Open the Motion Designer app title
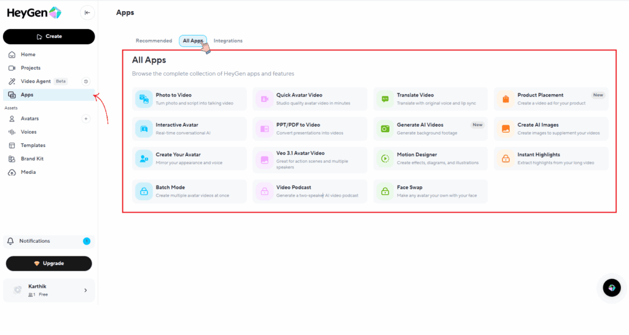The height and width of the screenshot is (335, 629). click(x=417, y=155)
